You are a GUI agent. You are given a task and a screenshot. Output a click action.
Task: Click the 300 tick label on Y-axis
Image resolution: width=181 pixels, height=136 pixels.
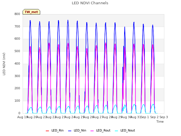(x=17, y=76)
